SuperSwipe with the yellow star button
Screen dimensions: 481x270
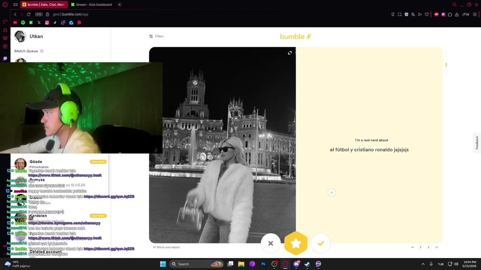pos(296,243)
